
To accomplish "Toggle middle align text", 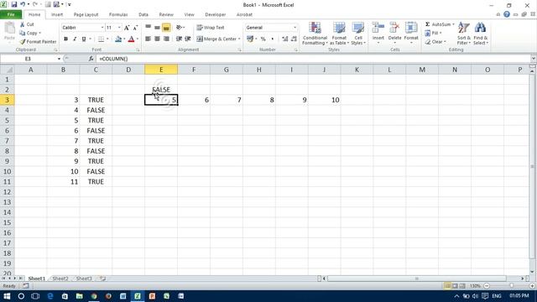I will [157, 28].
